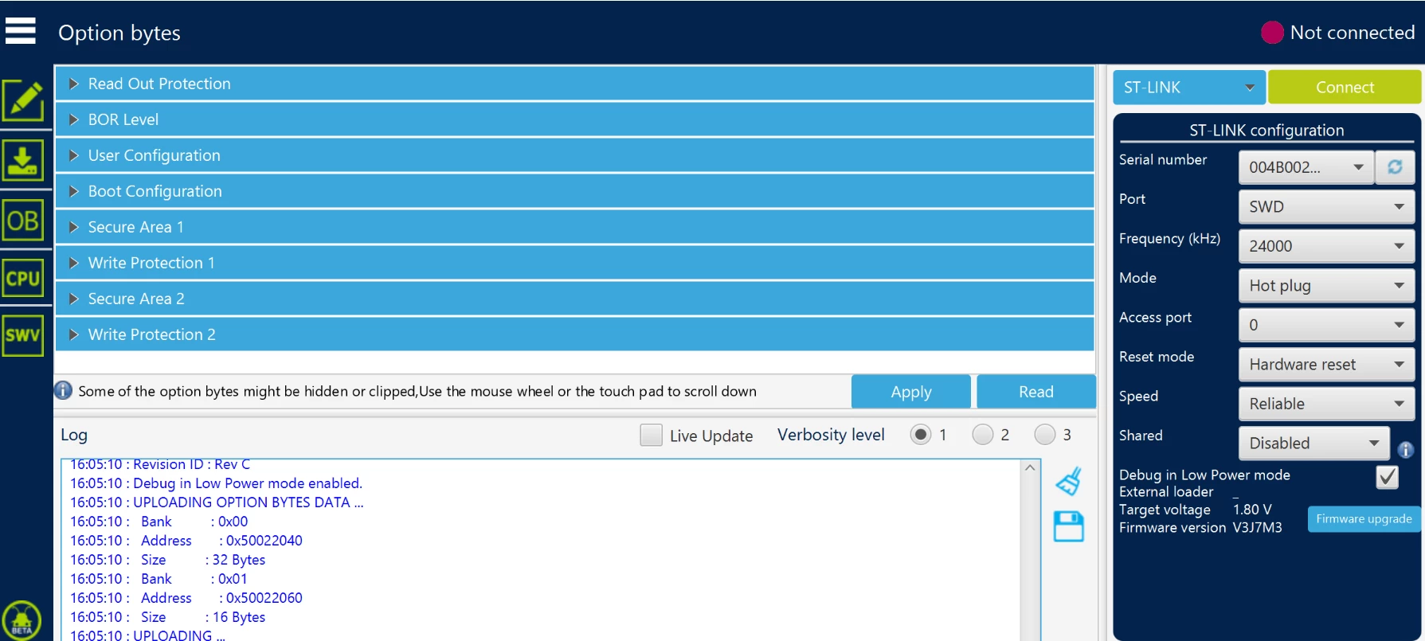Viewport: 1425px width, 641px height.
Task: Select verbosity level 2
Action: (x=982, y=435)
